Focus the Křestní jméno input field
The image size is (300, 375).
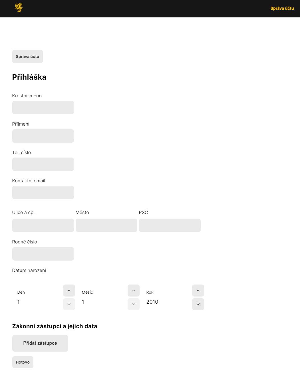[43, 107]
